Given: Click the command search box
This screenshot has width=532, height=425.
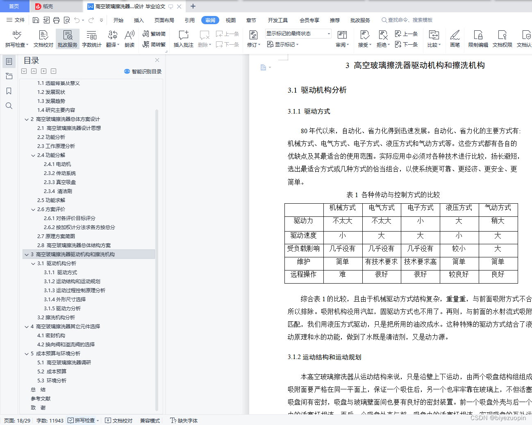Looking at the screenshot, I should 407,20.
